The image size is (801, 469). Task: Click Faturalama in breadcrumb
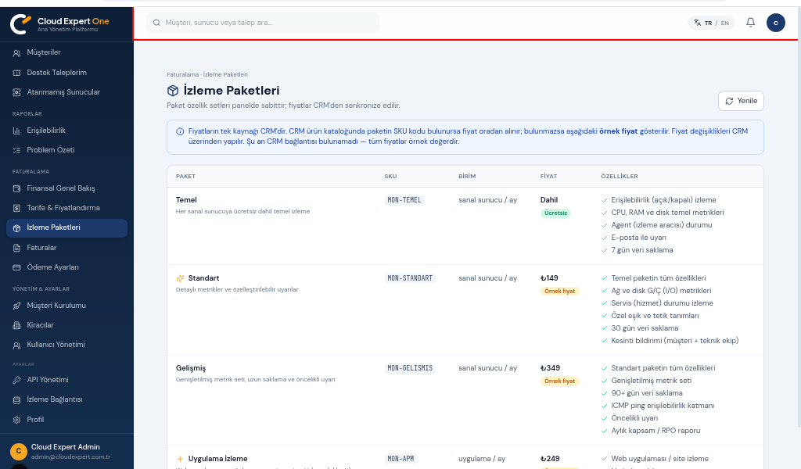182,74
